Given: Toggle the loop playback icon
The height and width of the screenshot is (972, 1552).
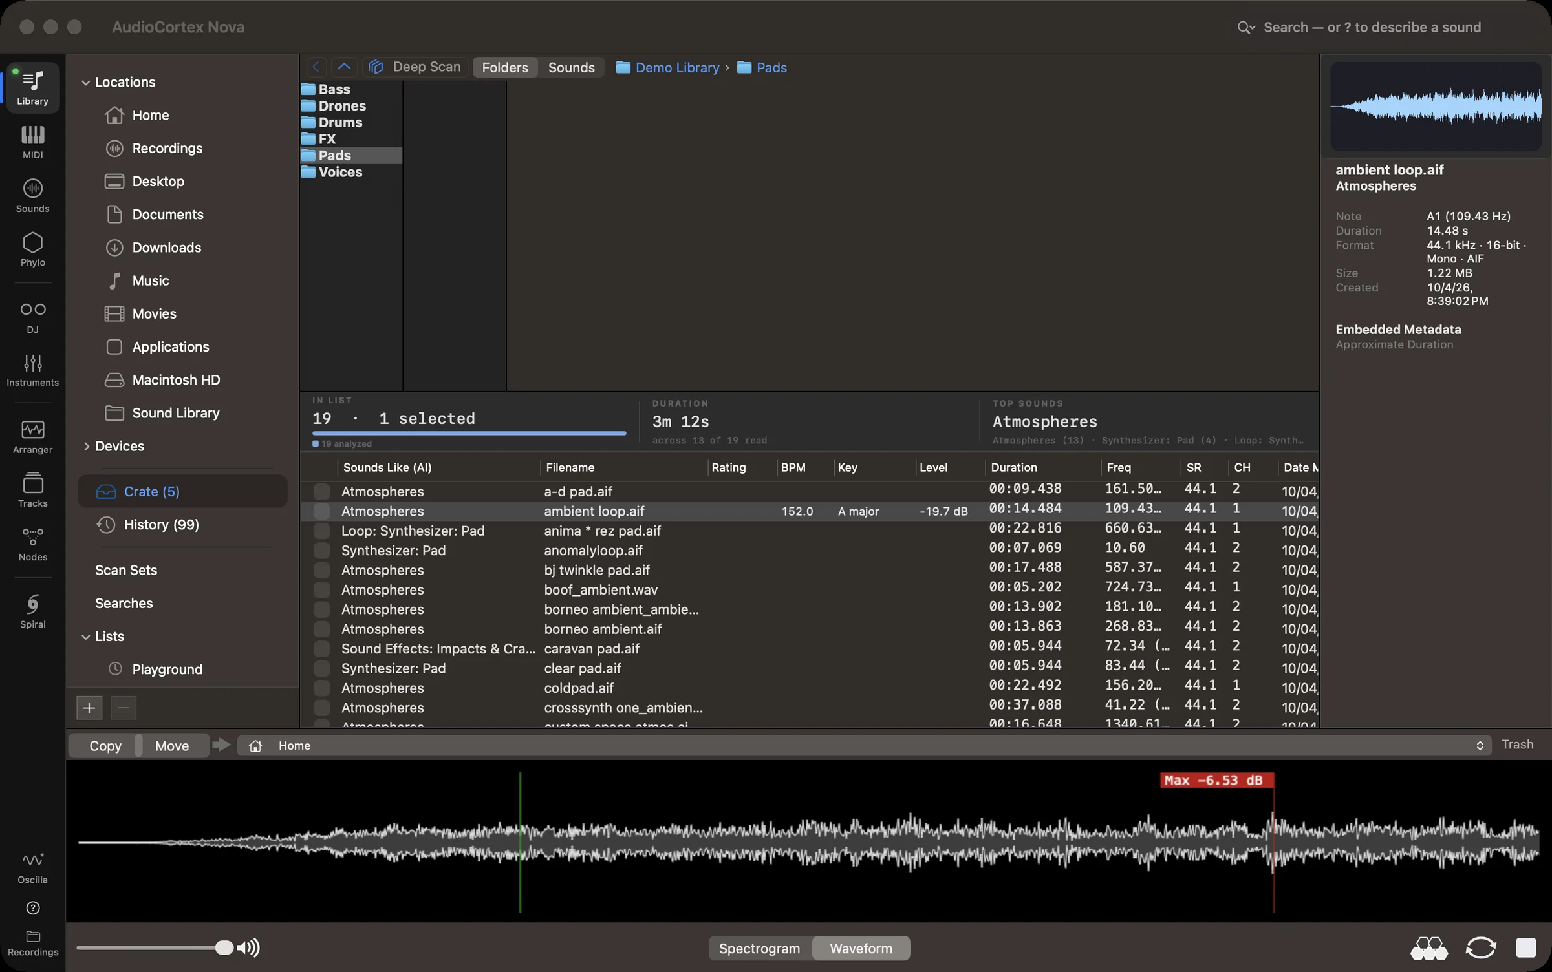Looking at the screenshot, I should pyautogui.click(x=1481, y=948).
